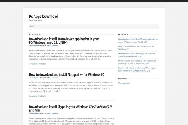Open Viber app link in Recent Posts

(137, 69)
